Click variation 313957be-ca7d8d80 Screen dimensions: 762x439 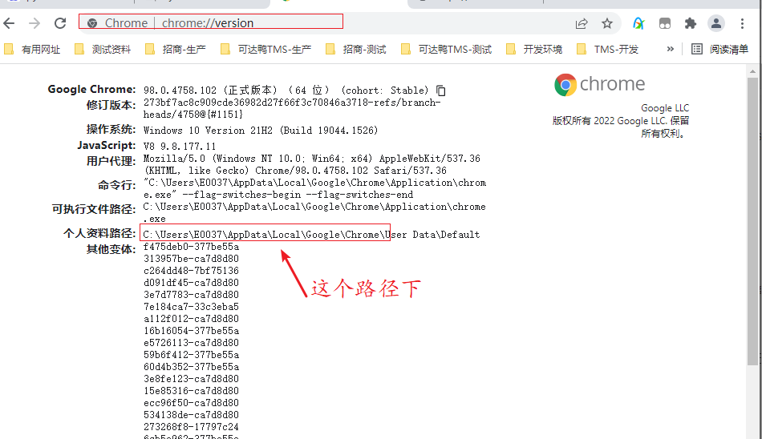coord(191,258)
